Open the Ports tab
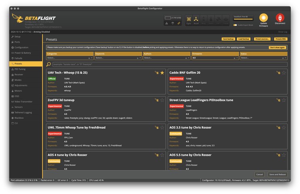This screenshot has height=194, width=300. coord(26,42)
